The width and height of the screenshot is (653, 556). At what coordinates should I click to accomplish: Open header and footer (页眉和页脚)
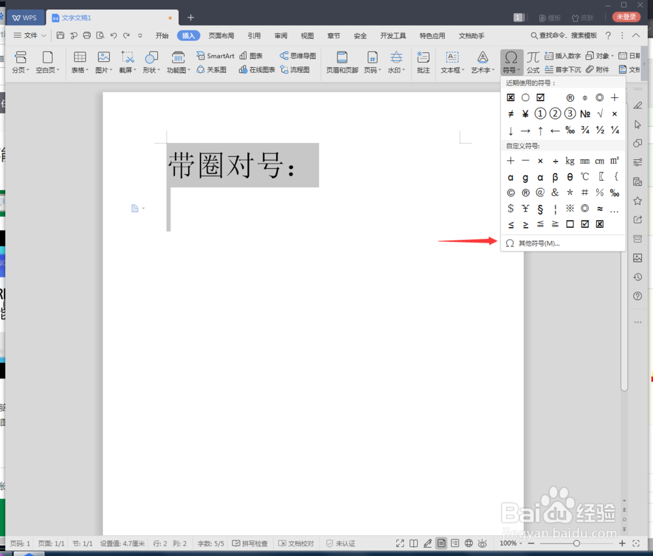pyautogui.click(x=342, y=62)
